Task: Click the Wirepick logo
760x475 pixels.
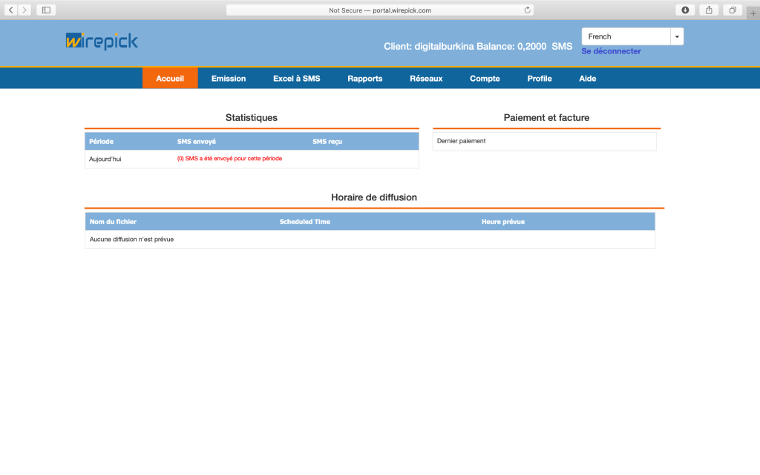Action: (x=102, y=42)
